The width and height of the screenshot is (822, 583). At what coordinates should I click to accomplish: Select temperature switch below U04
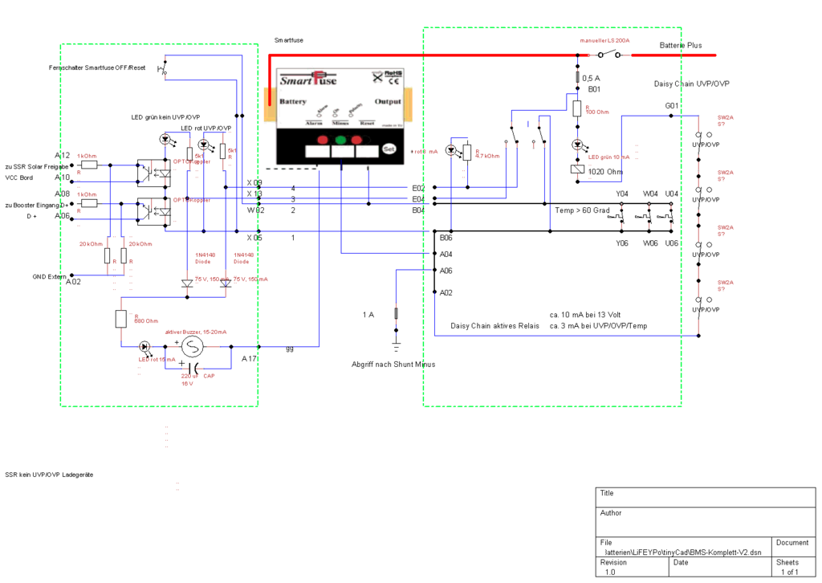665,216
